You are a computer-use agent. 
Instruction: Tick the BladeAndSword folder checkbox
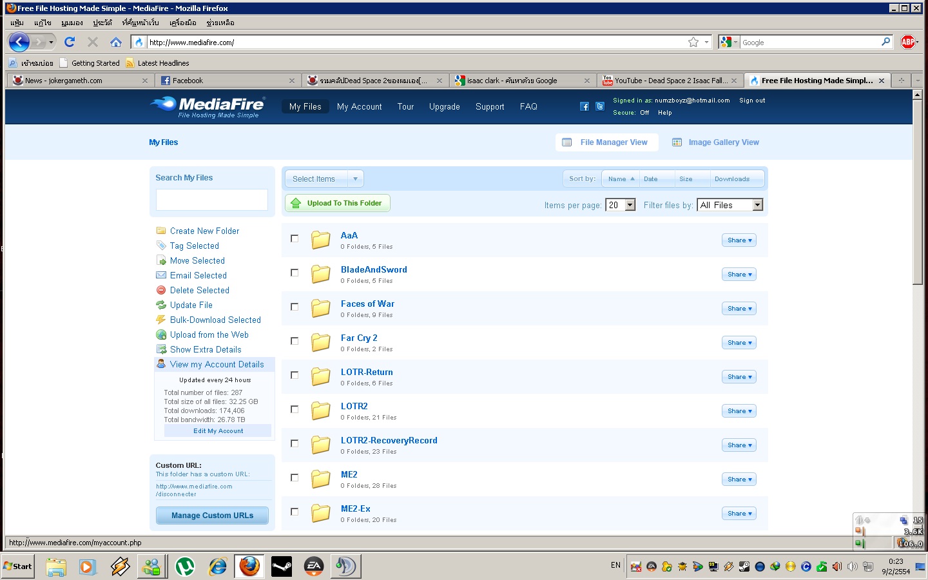(295, 273)
